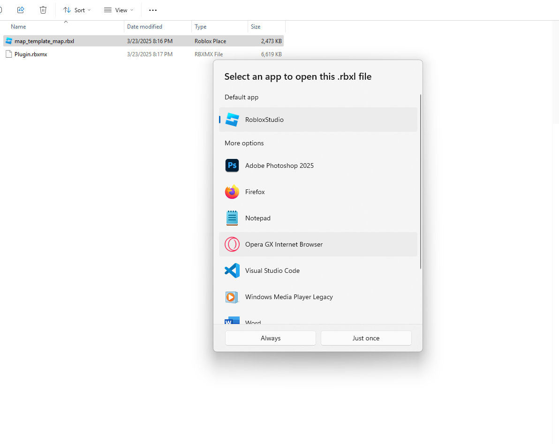Click the Delete trash can icon
The height and width of the screenshot is (444, 559).
[43, 10]
